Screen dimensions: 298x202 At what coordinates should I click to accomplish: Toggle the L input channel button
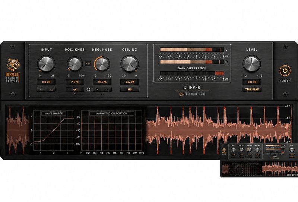coord(41,89)
